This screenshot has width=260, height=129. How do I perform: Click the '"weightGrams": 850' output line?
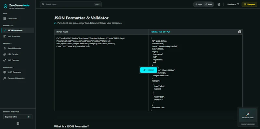161,76
